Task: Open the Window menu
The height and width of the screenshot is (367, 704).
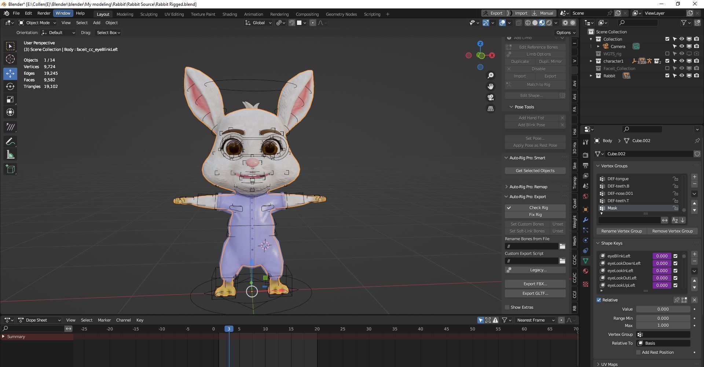Action: coord(63,13)
